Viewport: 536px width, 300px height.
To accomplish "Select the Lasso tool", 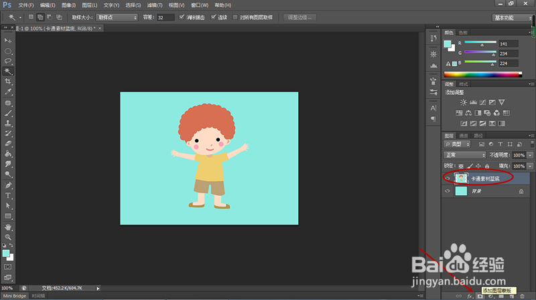I will [x=8, y=61].
